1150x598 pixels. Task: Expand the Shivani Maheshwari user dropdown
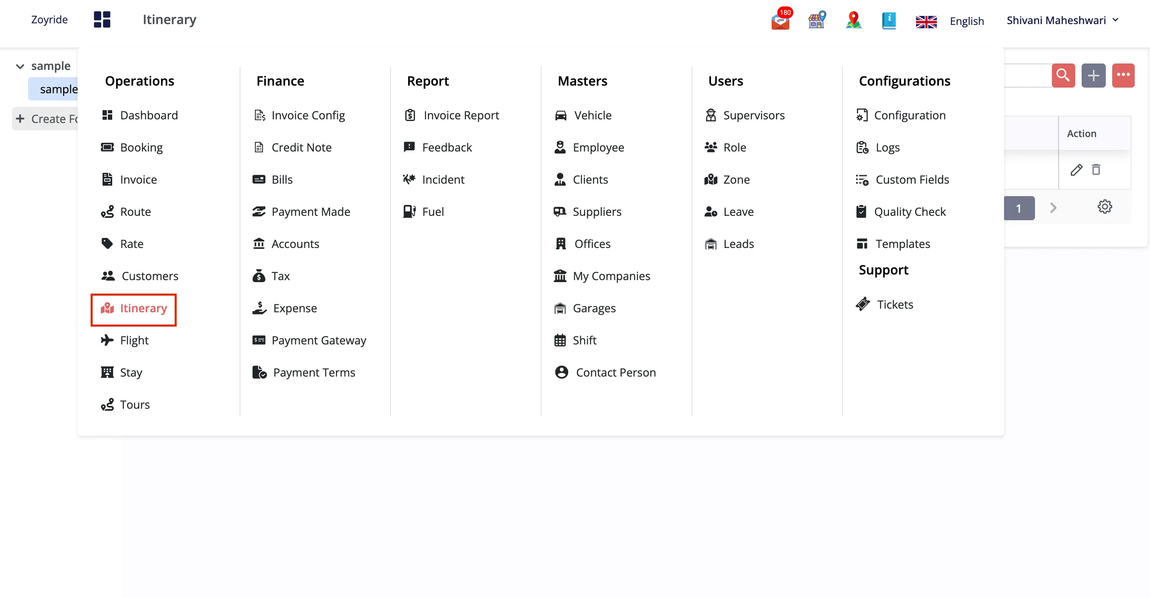pyautogui.click(x=1062, y=20)
